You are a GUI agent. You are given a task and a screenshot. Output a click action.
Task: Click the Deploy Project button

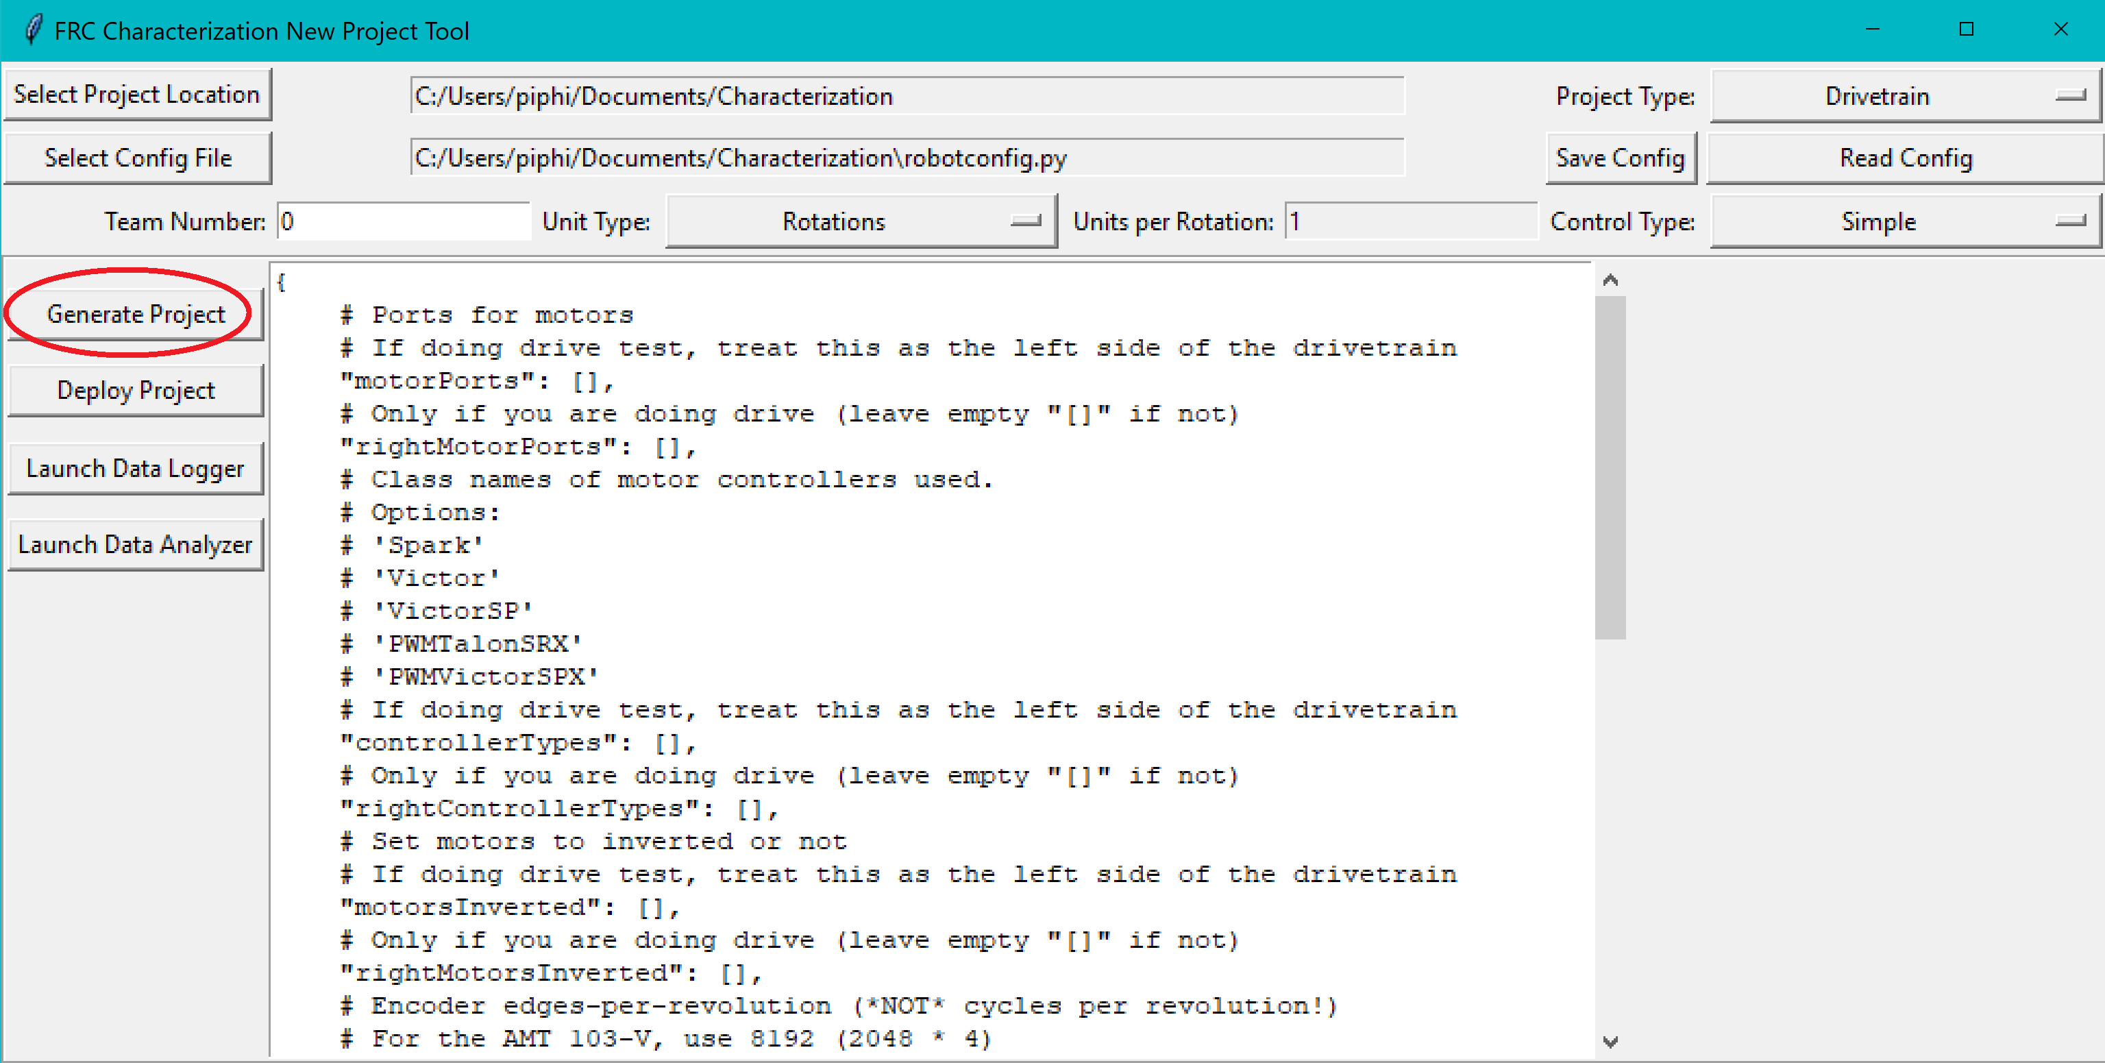[x=136, y=391]
